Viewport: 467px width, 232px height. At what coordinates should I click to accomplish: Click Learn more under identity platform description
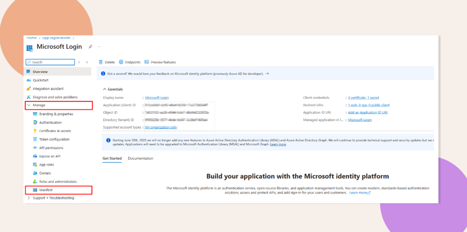(x=360, y=193)
